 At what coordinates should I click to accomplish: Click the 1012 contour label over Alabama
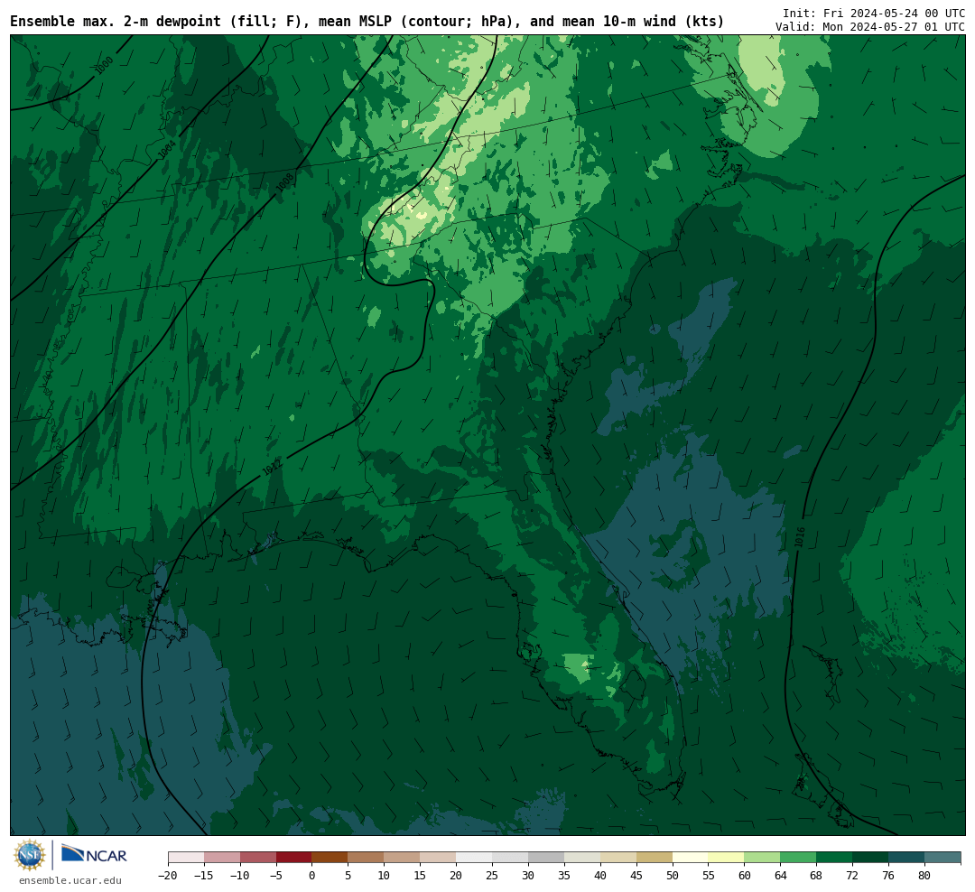click(x=273, y=467)
